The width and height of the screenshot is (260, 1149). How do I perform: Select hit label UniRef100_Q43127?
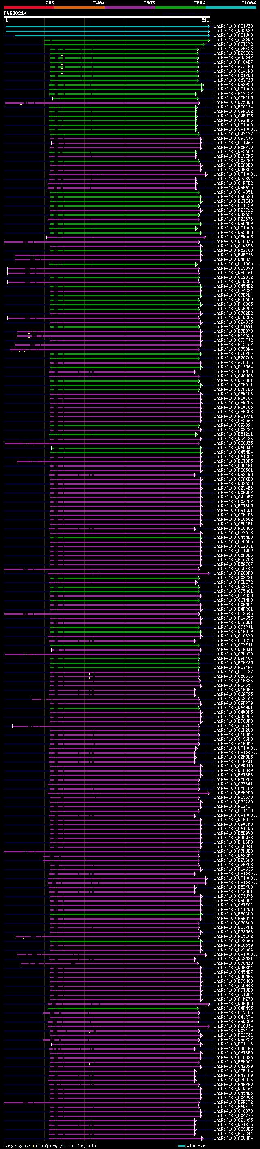pyautogui.click(x=233, y=134)
